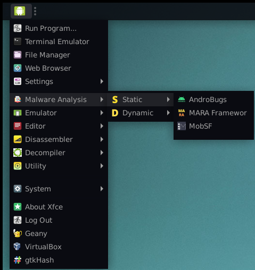Click the Geany teapot icon
The height and width of the screenshot is (270, 255).
click(18, 233)
